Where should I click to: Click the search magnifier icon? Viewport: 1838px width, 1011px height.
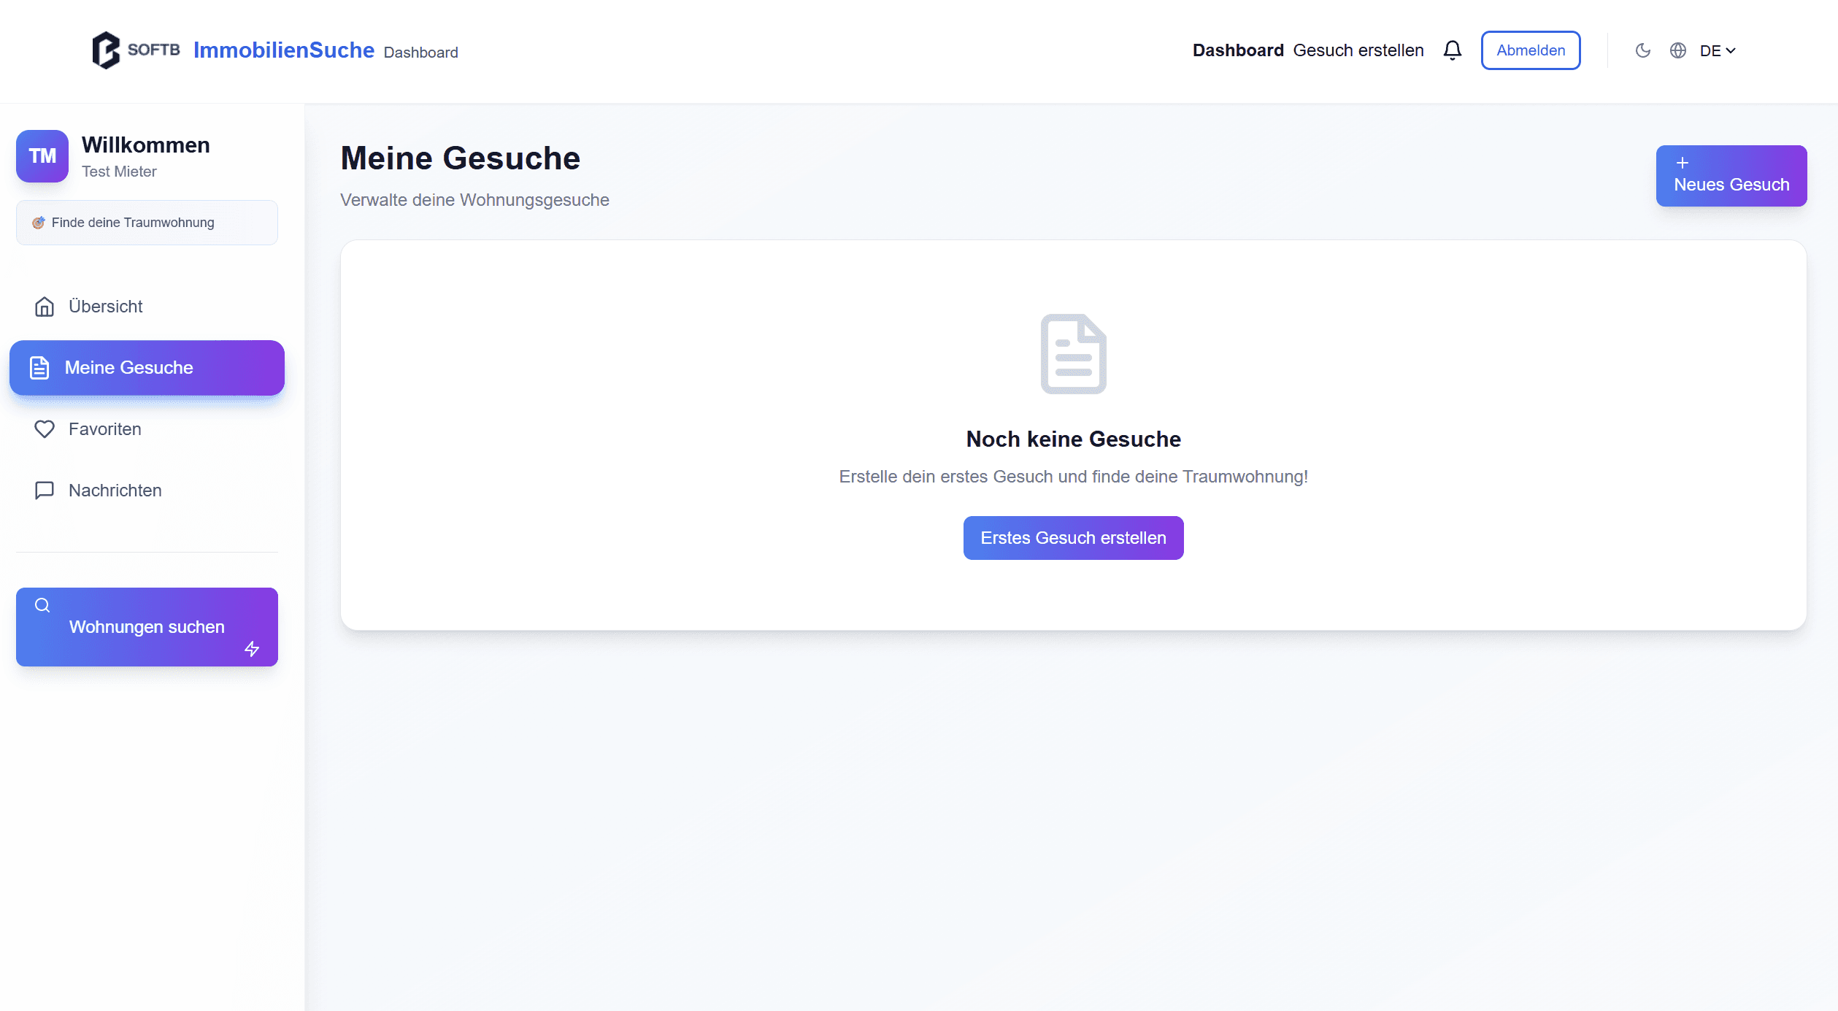[x=42, y=605]
